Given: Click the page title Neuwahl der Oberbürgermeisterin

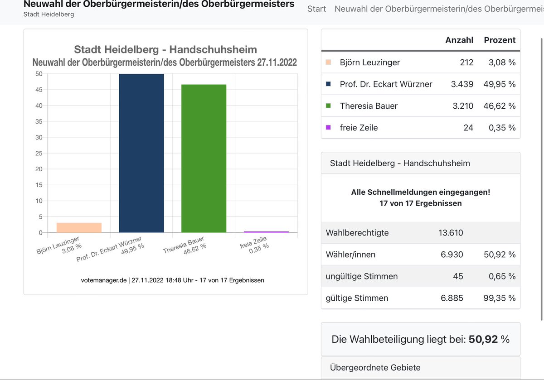Looking at the screenshot, I should click(x=159, y=4).
